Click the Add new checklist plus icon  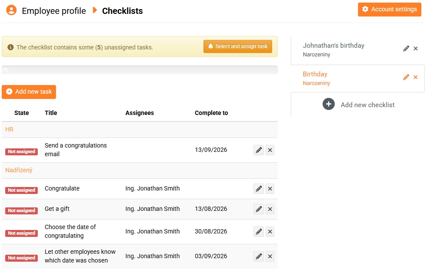coord(328,104)
